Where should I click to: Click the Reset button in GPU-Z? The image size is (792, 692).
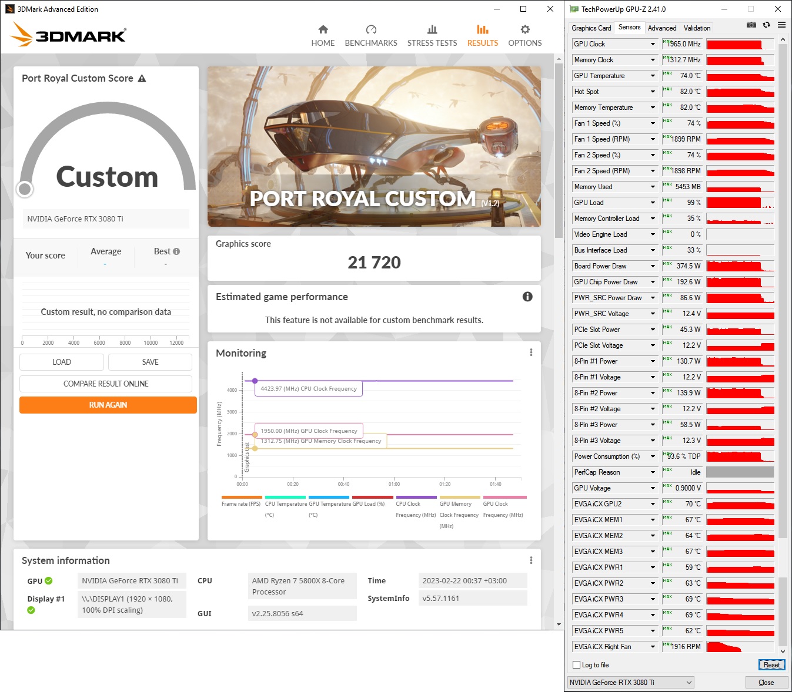click(x=771, y=665)
